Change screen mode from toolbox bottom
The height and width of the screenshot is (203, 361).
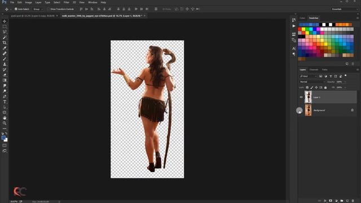5,151
